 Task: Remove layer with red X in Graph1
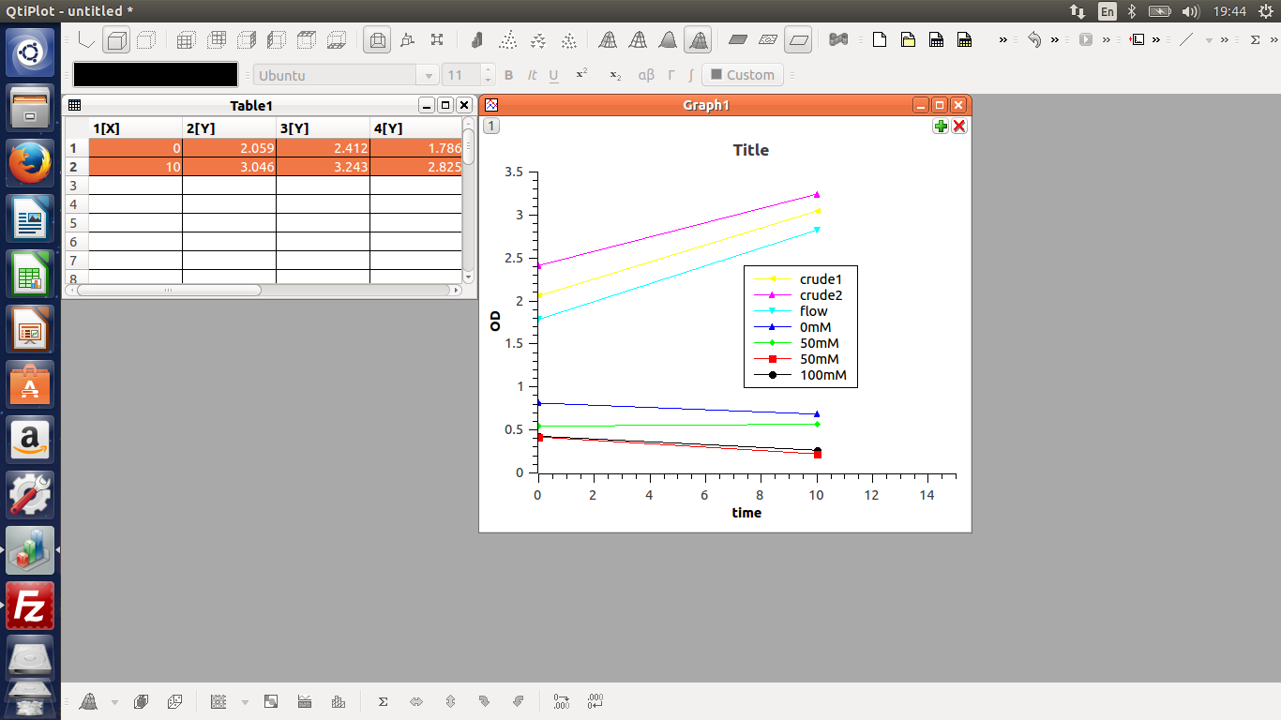click(959, 126)
